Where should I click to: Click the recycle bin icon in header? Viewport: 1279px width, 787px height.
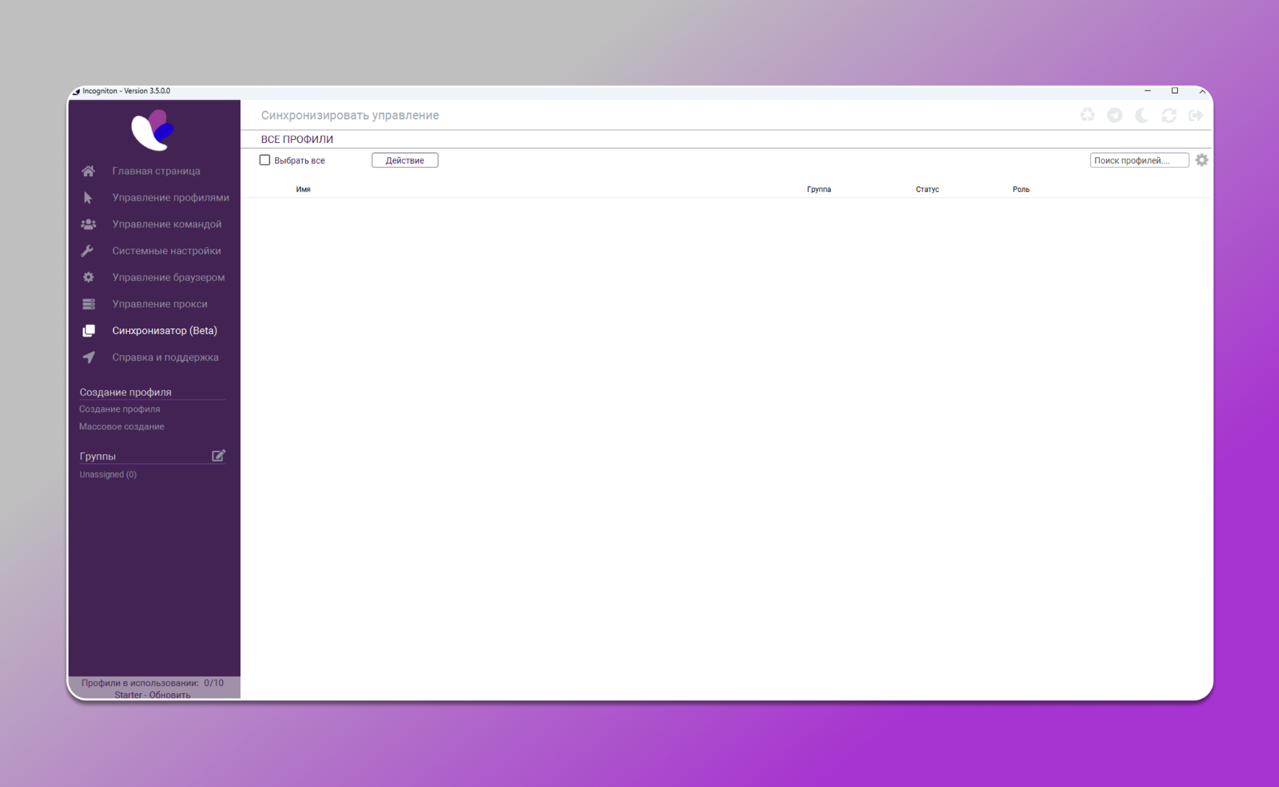(x=1087, y=115)
